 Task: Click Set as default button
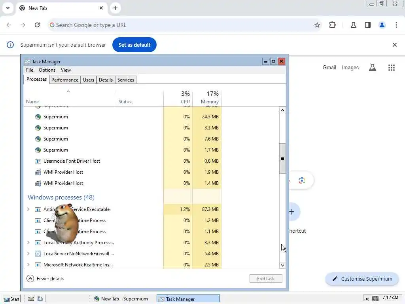coord(134,45)
